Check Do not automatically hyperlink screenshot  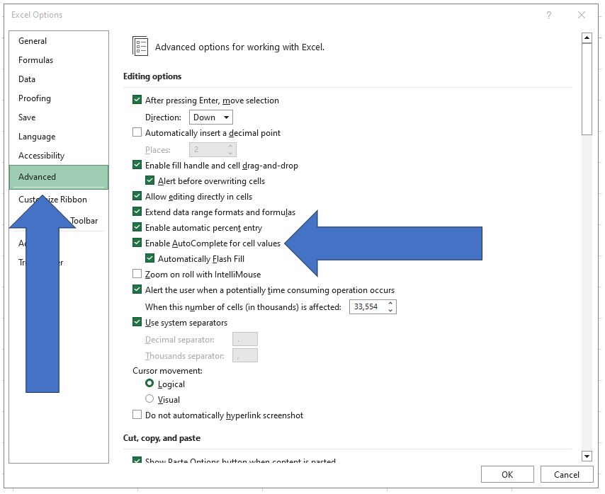coord(137,415)
